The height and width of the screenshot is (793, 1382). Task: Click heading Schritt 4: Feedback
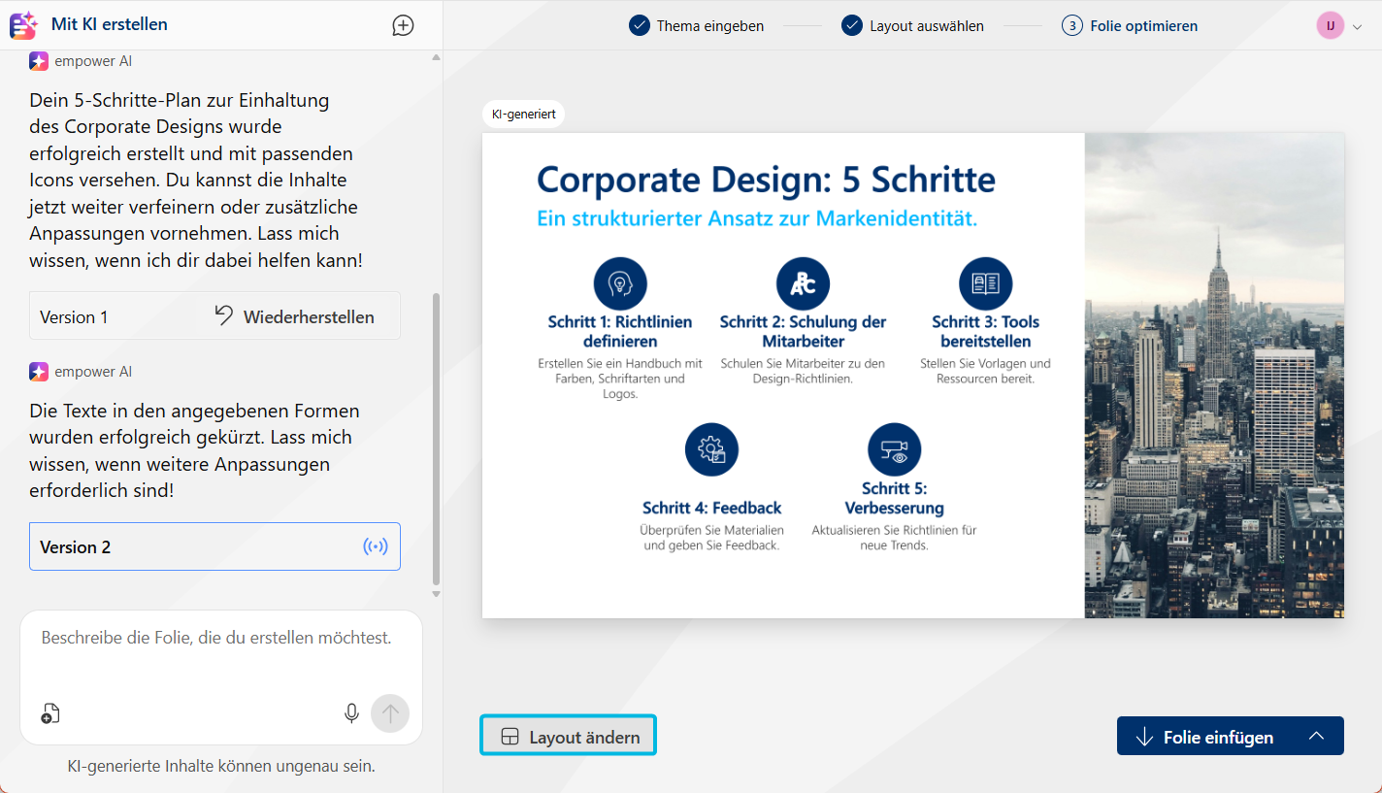[x=711, y=508]
